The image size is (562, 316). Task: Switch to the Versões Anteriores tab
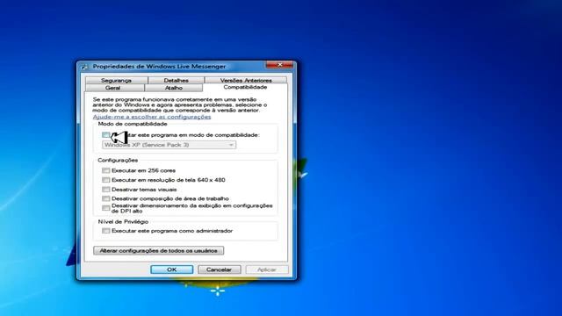point(246,80)
